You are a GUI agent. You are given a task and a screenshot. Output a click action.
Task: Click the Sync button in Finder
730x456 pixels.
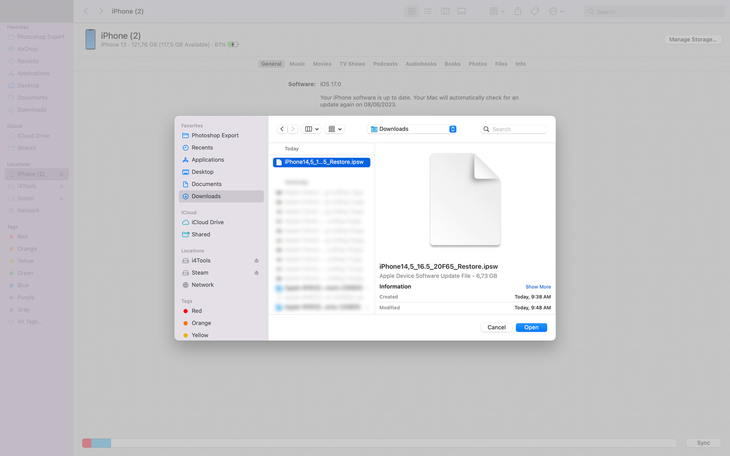tap(703, 443)
